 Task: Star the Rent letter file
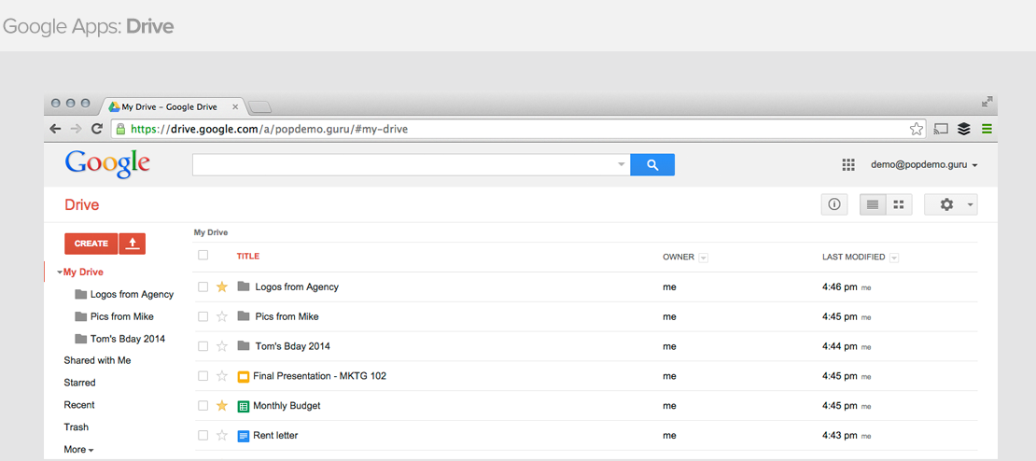(222, 435)
